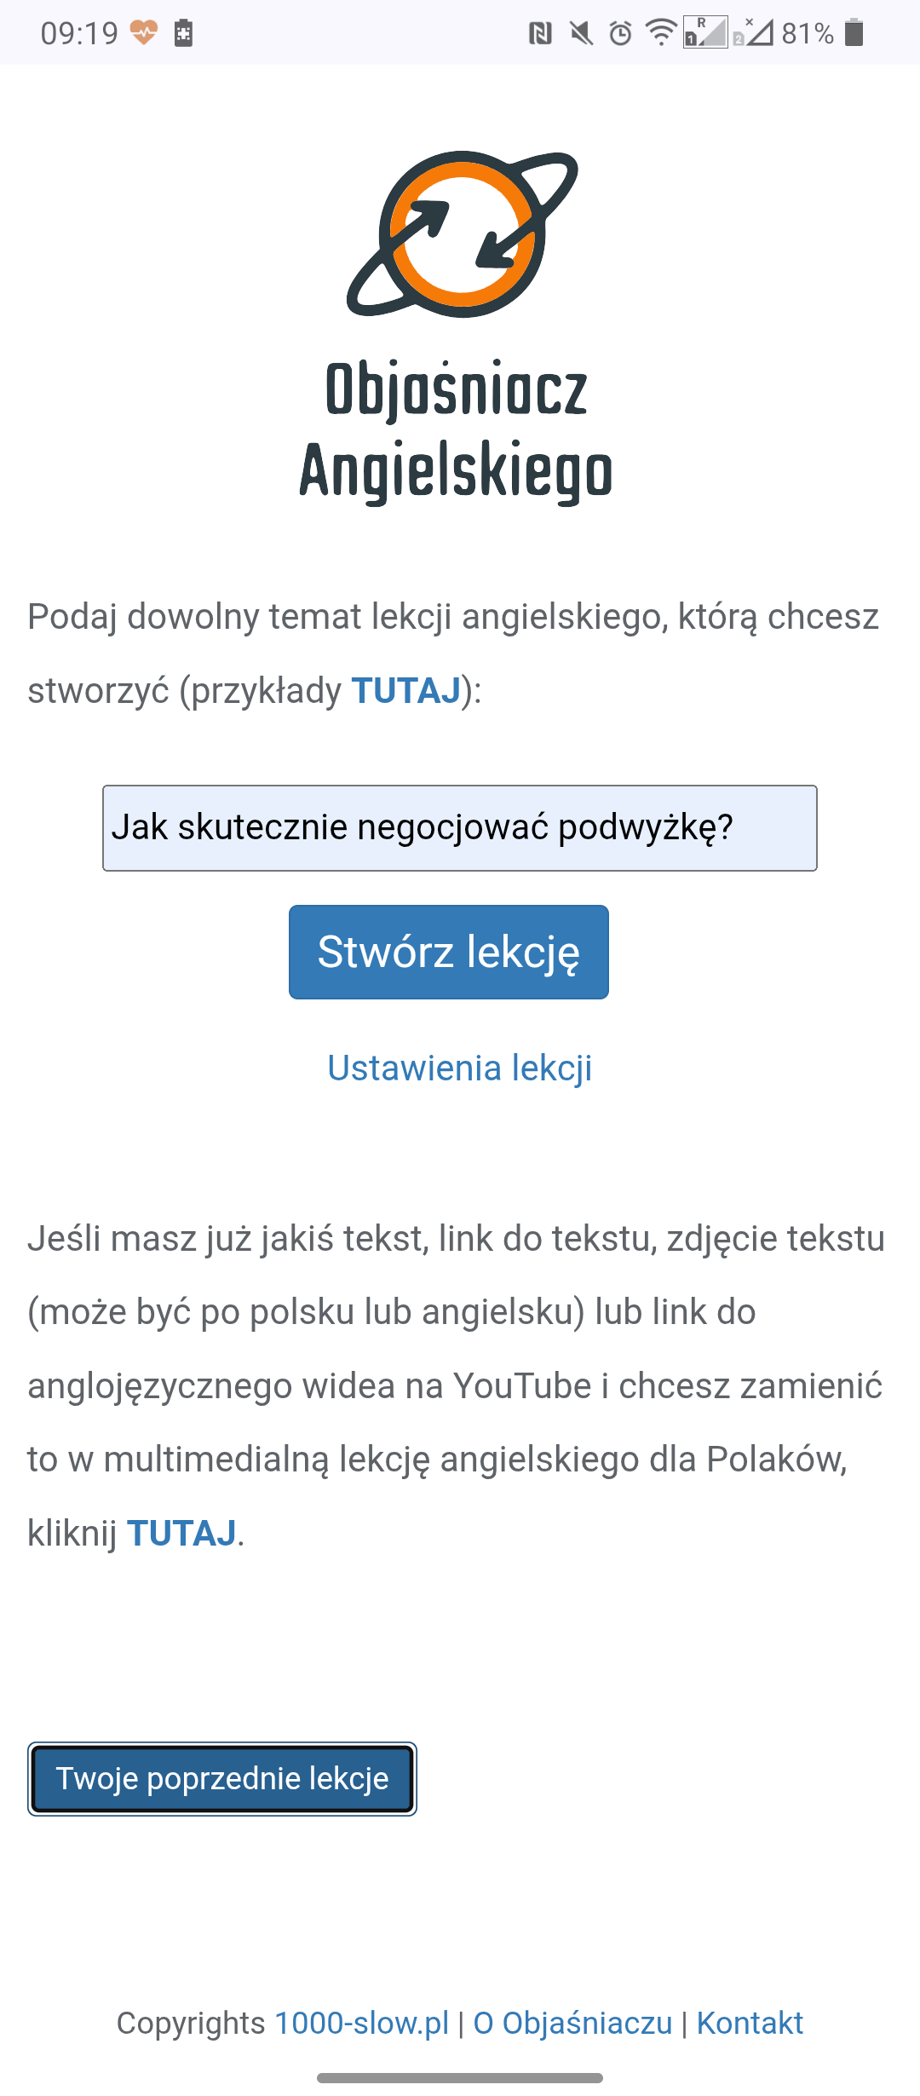Tap the Wi-Fi status icon
Image resolution: width=920 pixels, height=2096 pixels.
[663, 32]
